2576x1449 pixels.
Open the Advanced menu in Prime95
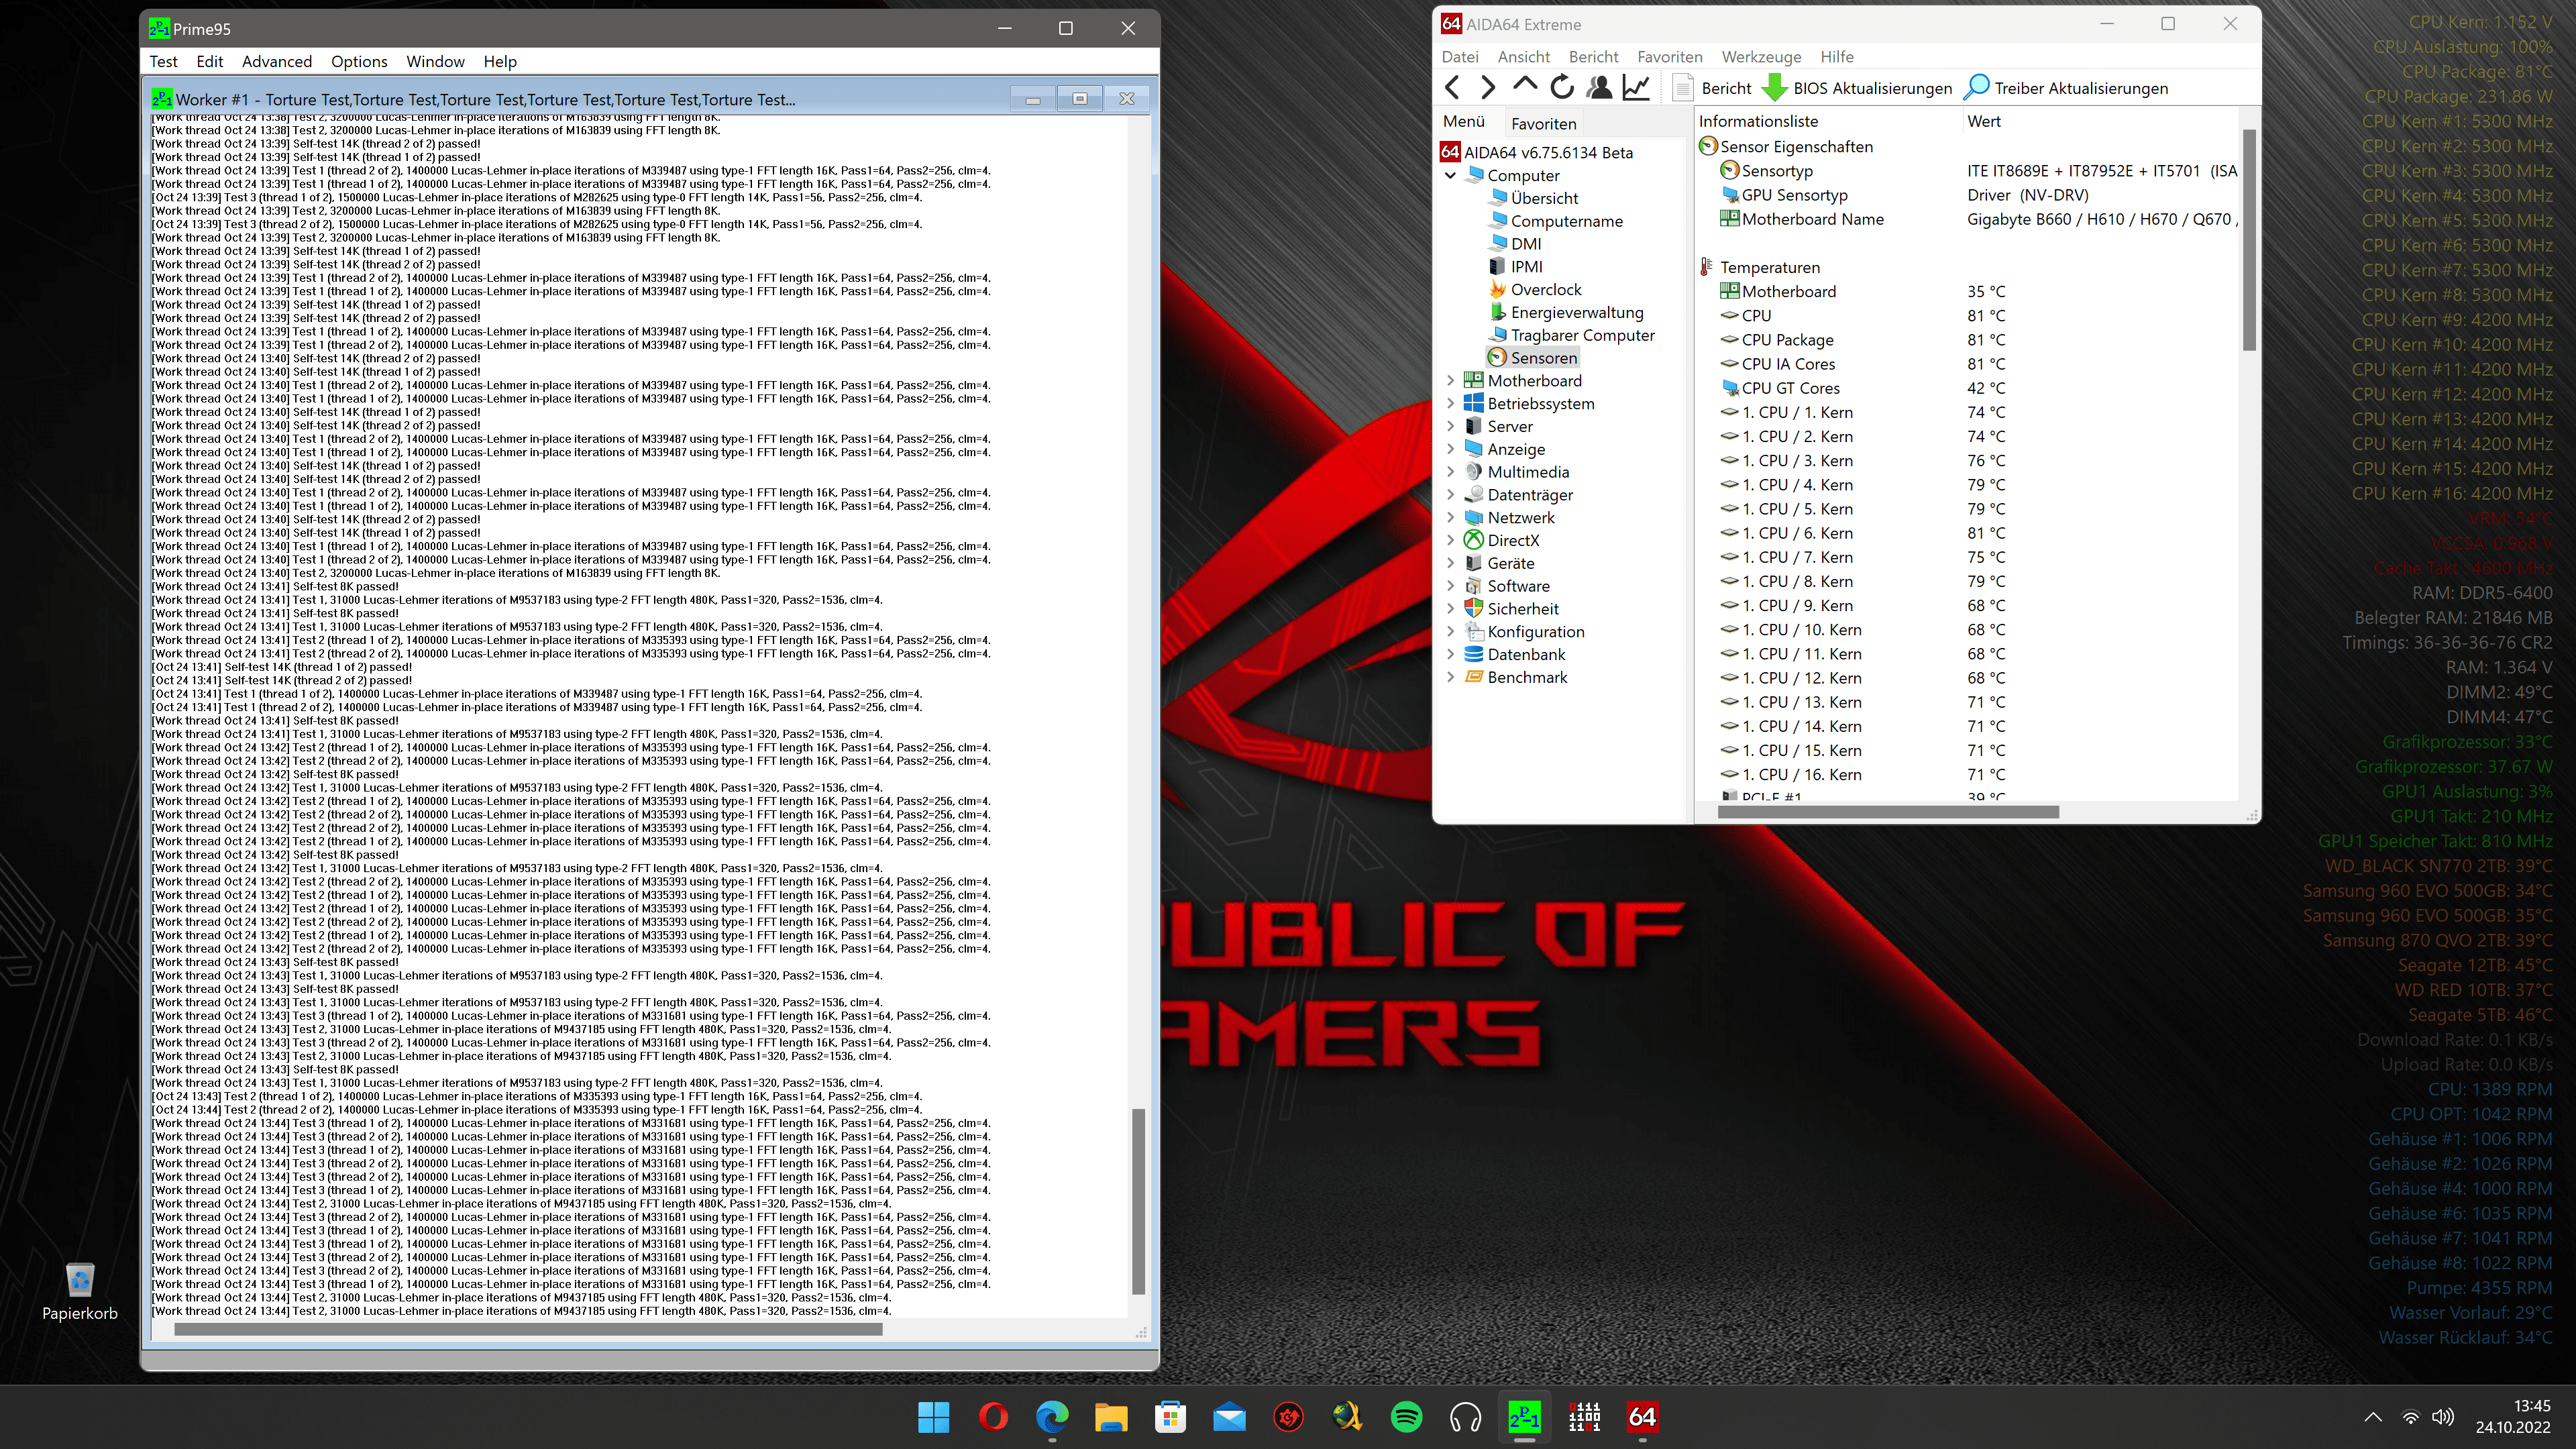[276, 62]
